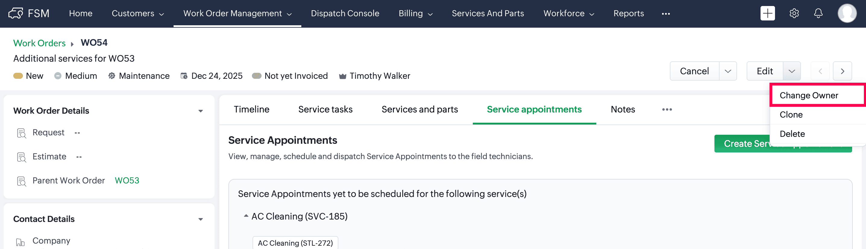Image resolution: width=866 pixels, height=249 pixels.
Task: Choose Clone from the Edit dropdown
Action: pyautogui.click(x=791, y=115)
